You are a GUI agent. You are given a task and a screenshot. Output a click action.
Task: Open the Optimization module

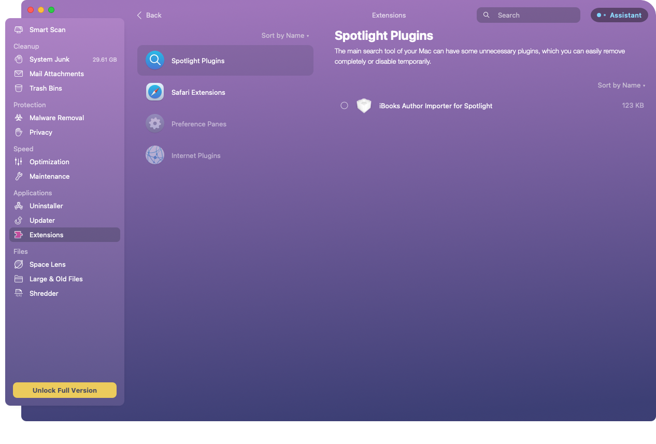[65, 162]
